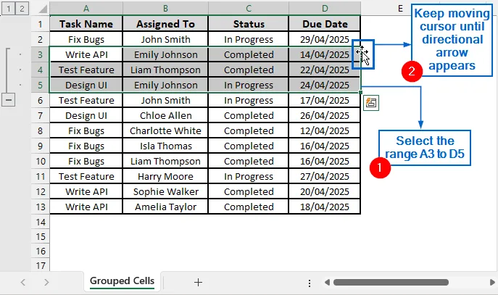The width and height of the screenshot is (498, 295).
Task: Select column C header
Action: click(x=249, y=9)
